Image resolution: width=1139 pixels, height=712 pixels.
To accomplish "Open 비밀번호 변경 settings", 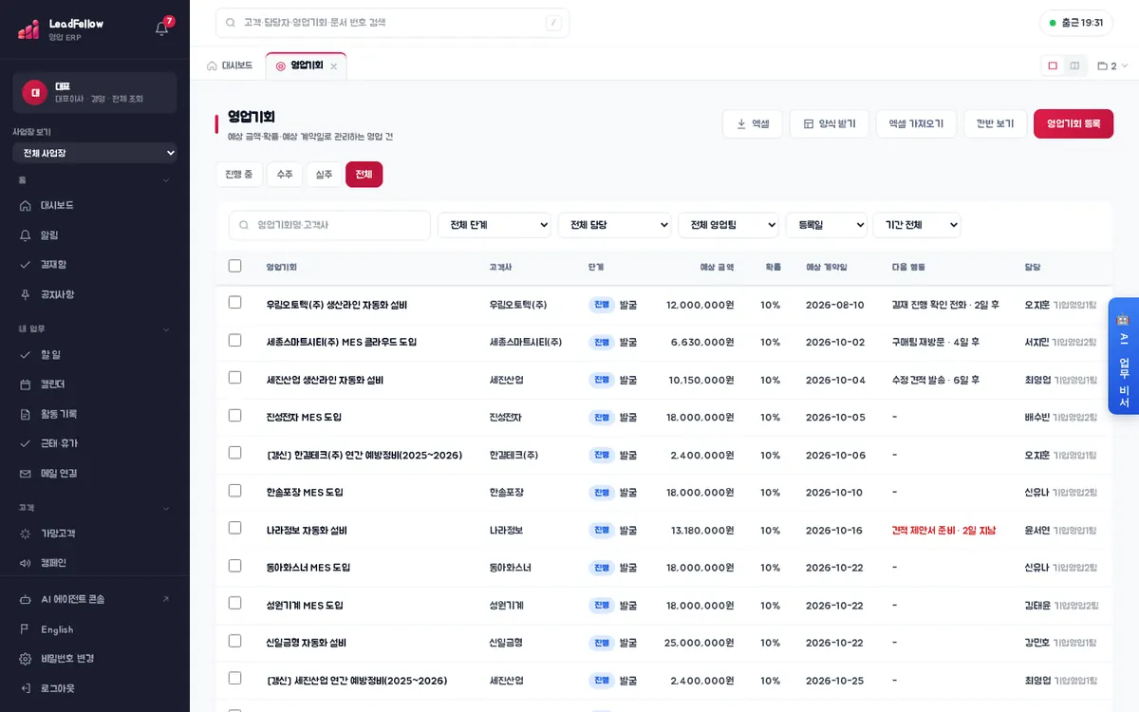I will tap(95, 659).
